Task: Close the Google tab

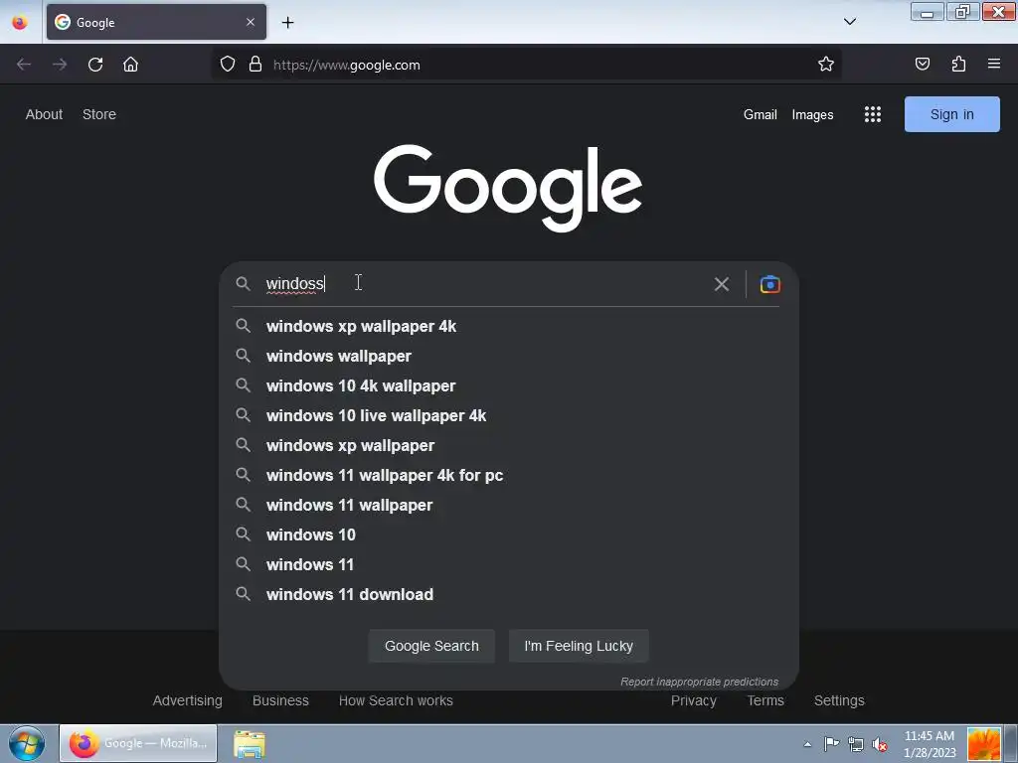Action: (x=251, y=22)
